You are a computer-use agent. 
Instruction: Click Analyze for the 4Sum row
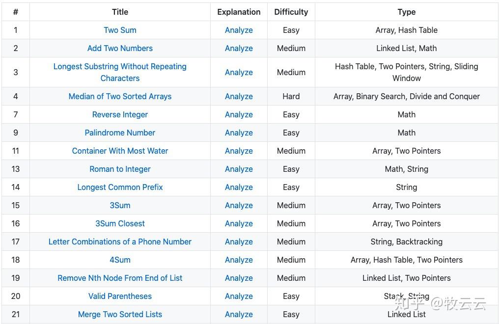(239, 260)
